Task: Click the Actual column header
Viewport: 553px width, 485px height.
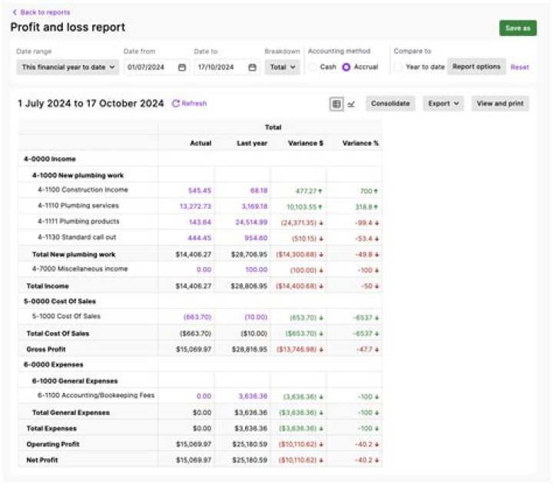Action: pos(200,143)
